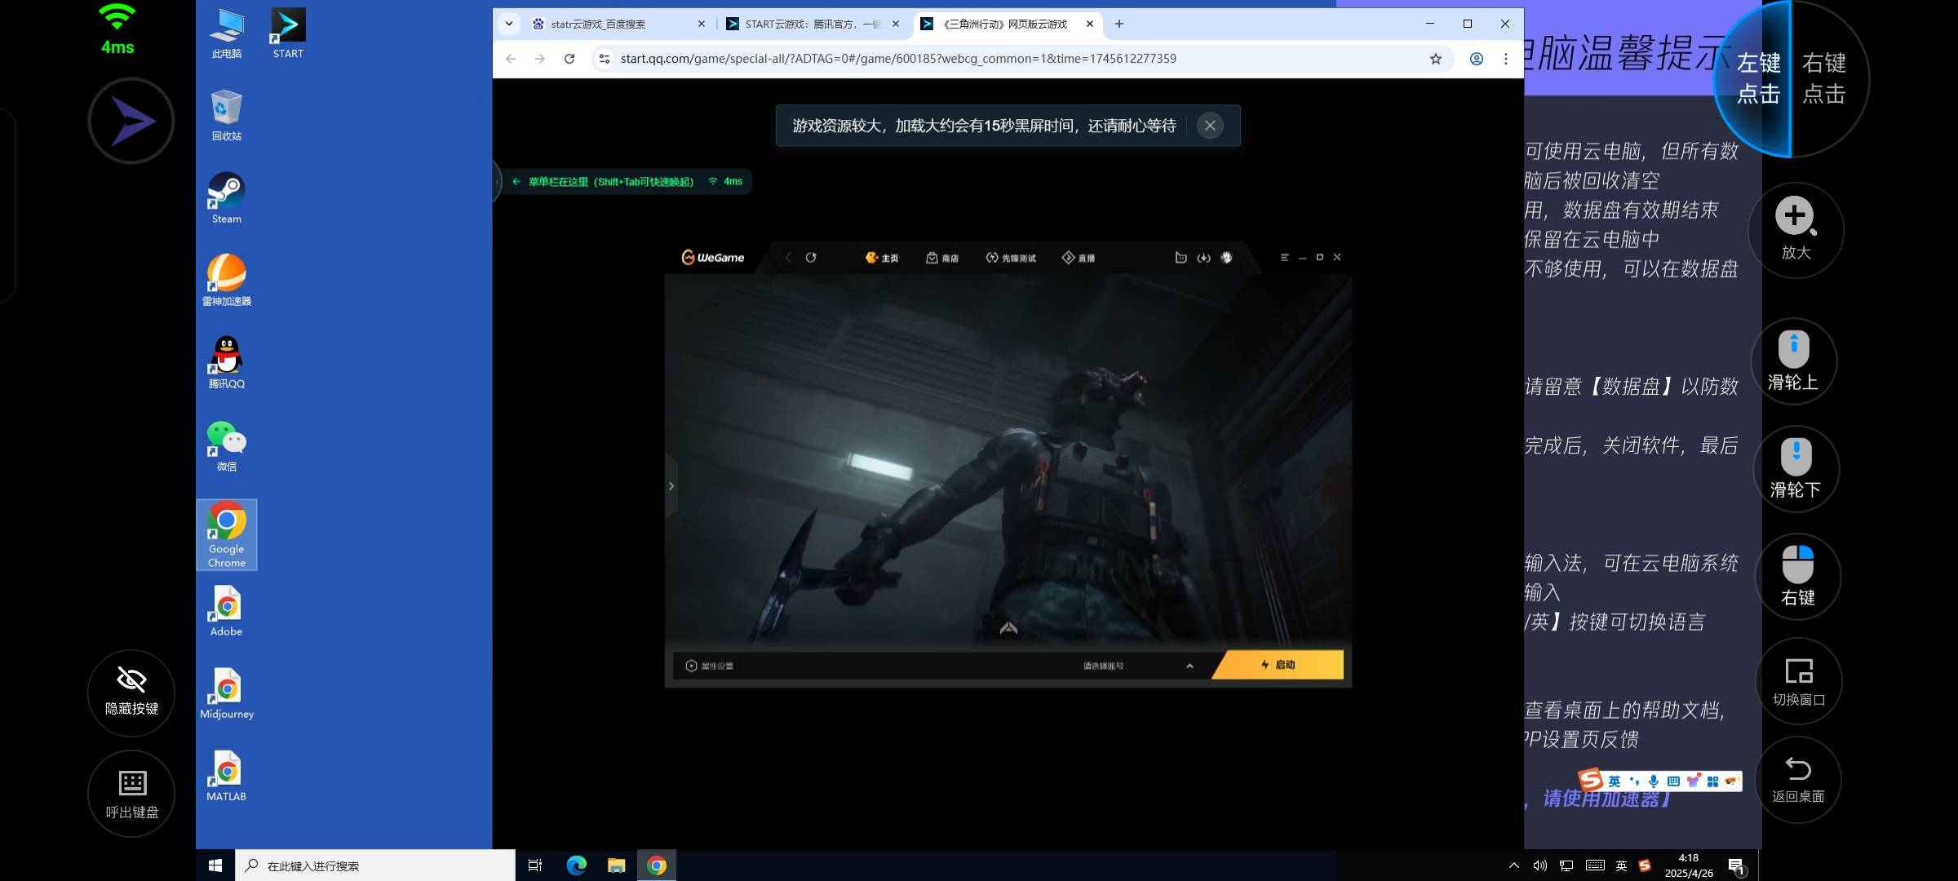Image resolution: width=1958 pixels, height=881 pixels.
Task: Click the start.qq.com address bar
Action: 897,59
